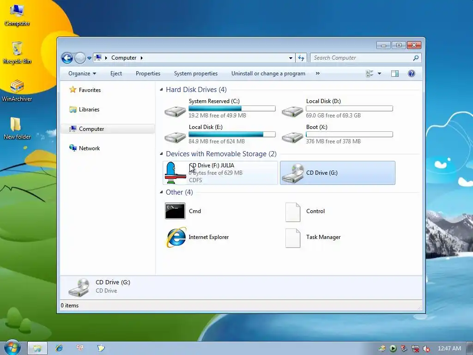Click the Computer breadcrumb in address bar

click(124, 58)
